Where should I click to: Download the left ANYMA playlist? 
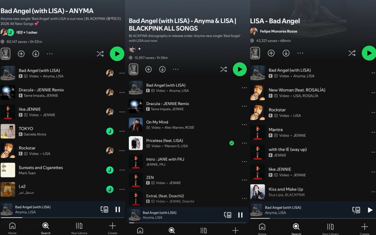point(36,54)
